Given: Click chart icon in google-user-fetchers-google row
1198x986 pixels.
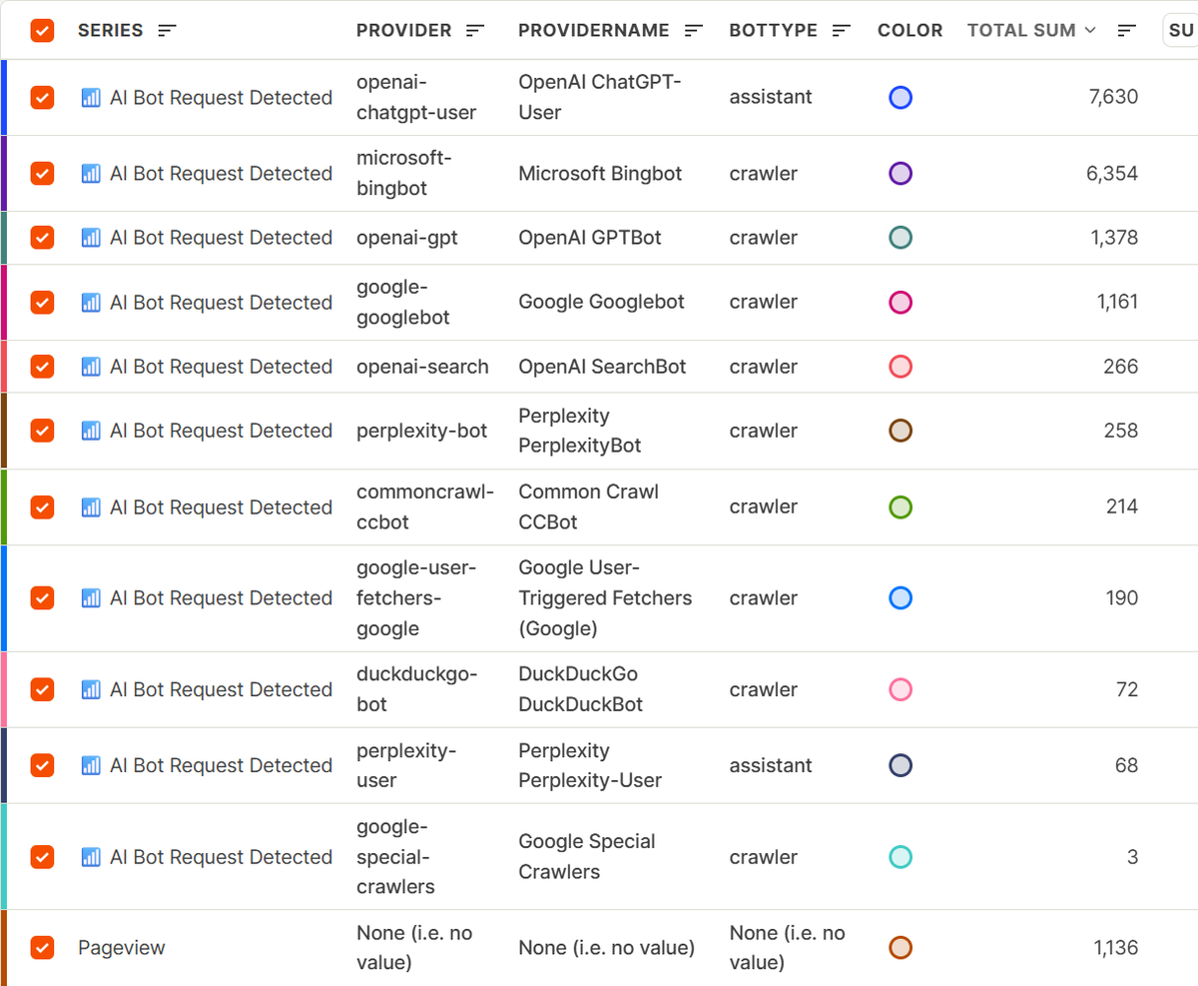Looking at the screenshot, I should (91, 598).
